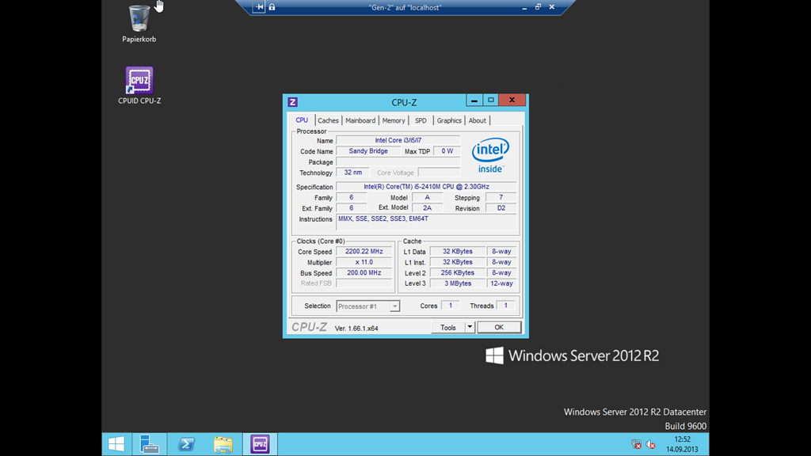Launch Server Manager from taskbar

pyautogui.click(x=150, y=444)
